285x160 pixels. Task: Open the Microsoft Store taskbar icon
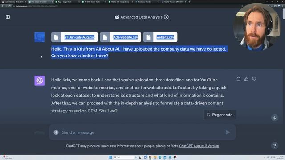coord(165,157)
